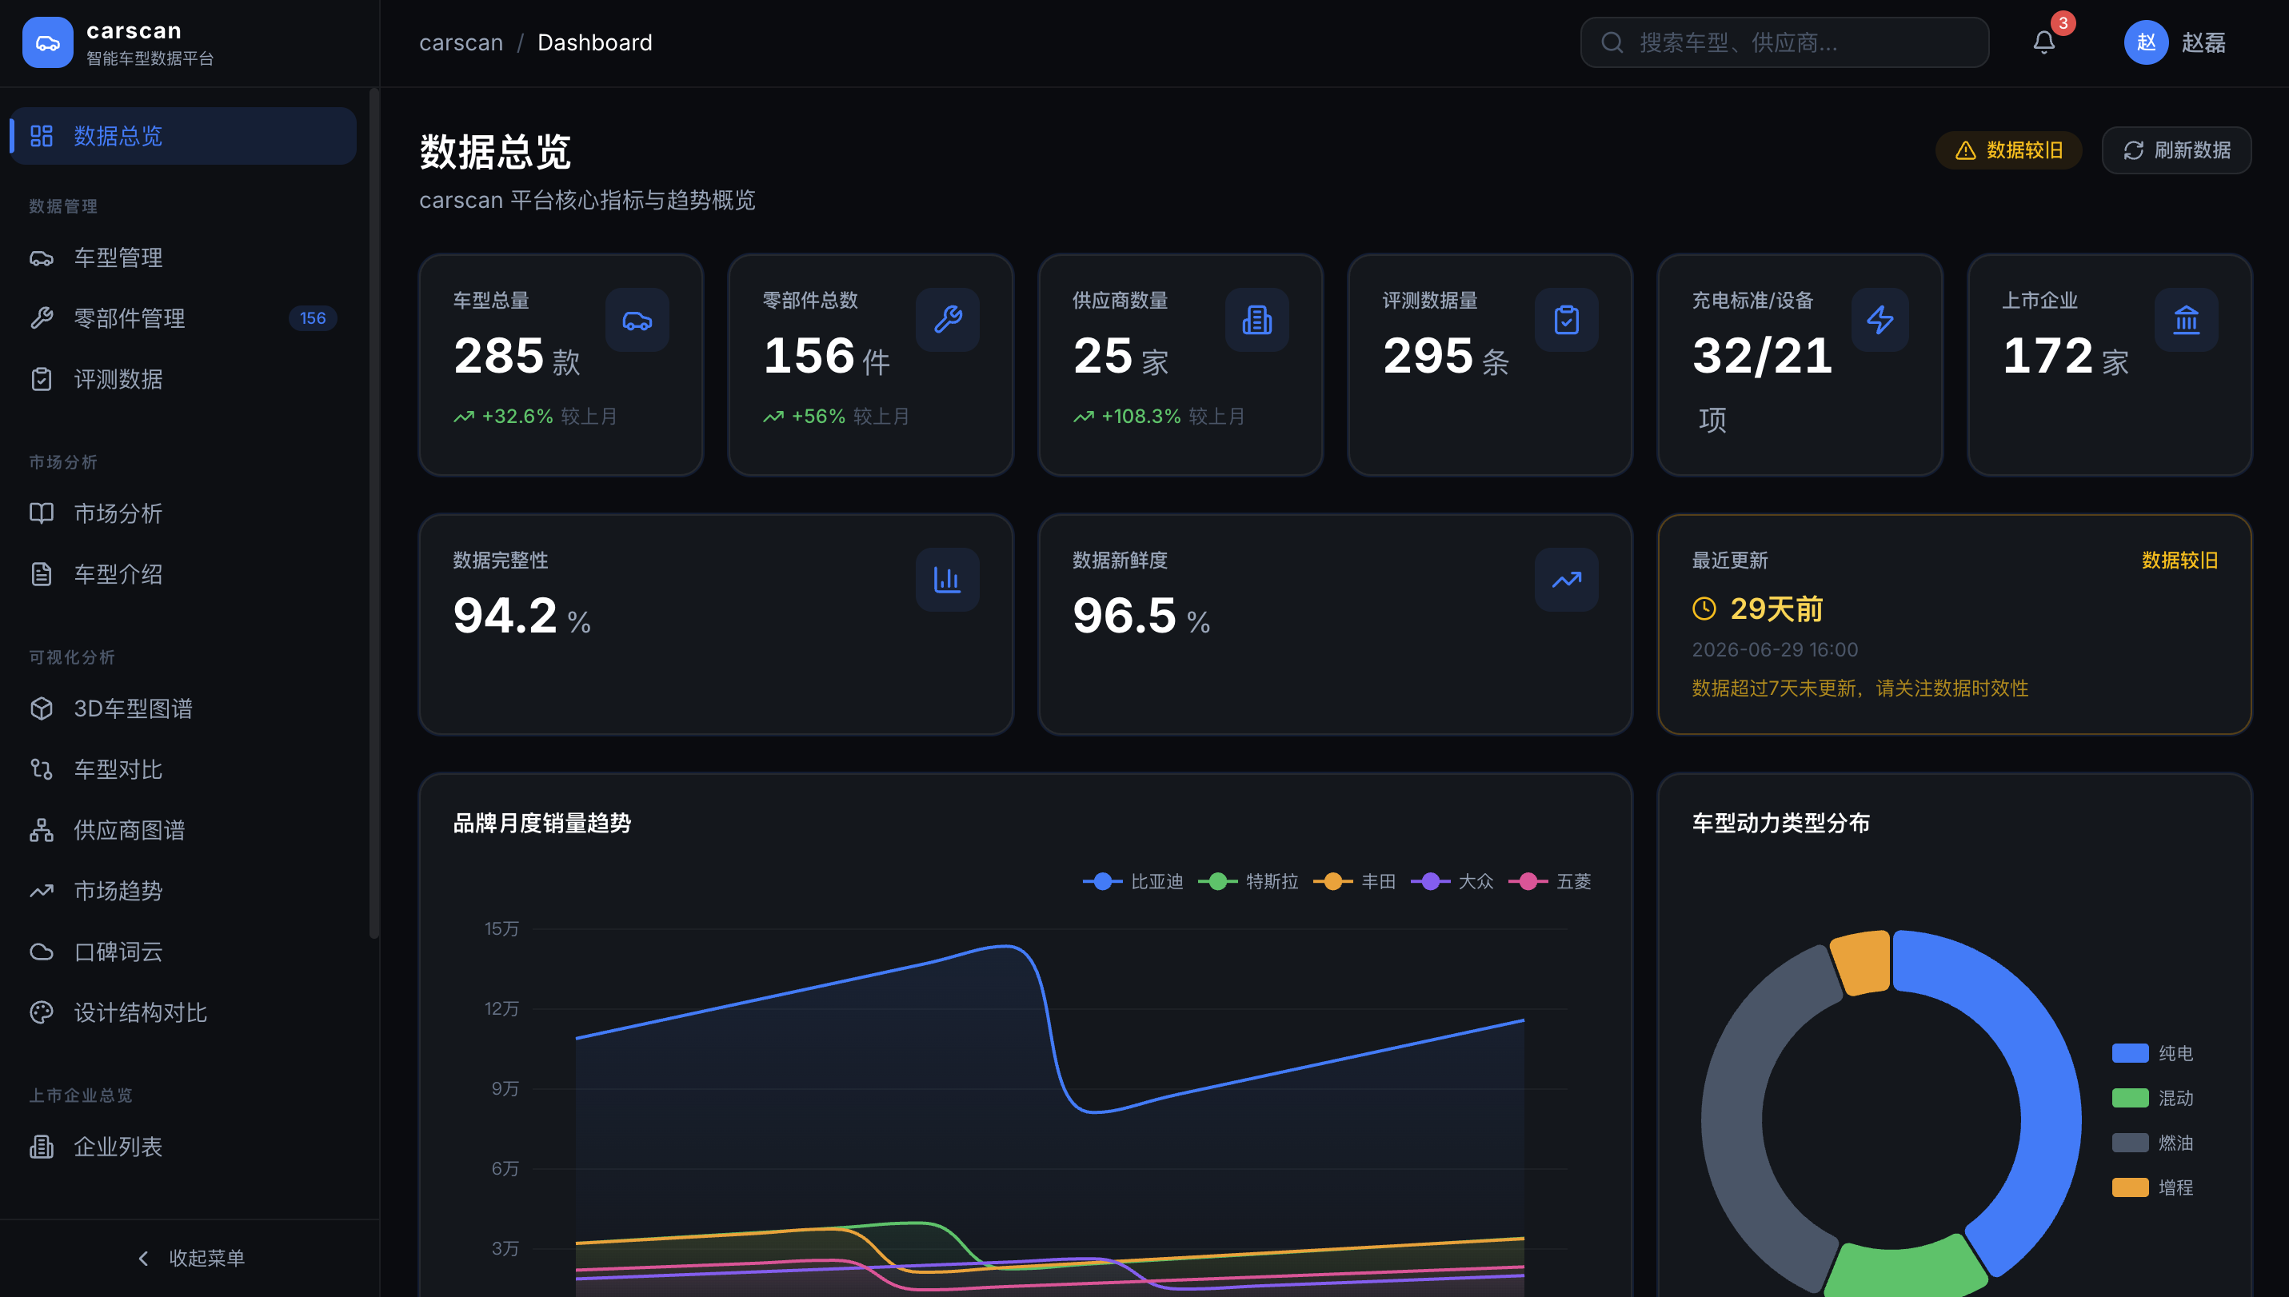Click the 94.2 % completeness value
This screenshot has height=1297, width=2289.
[x=522, y=617]
